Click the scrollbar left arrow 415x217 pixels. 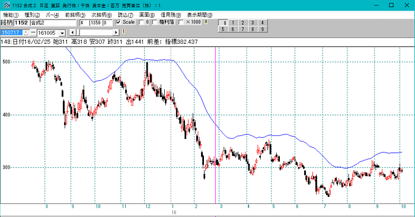pos(72,33)
